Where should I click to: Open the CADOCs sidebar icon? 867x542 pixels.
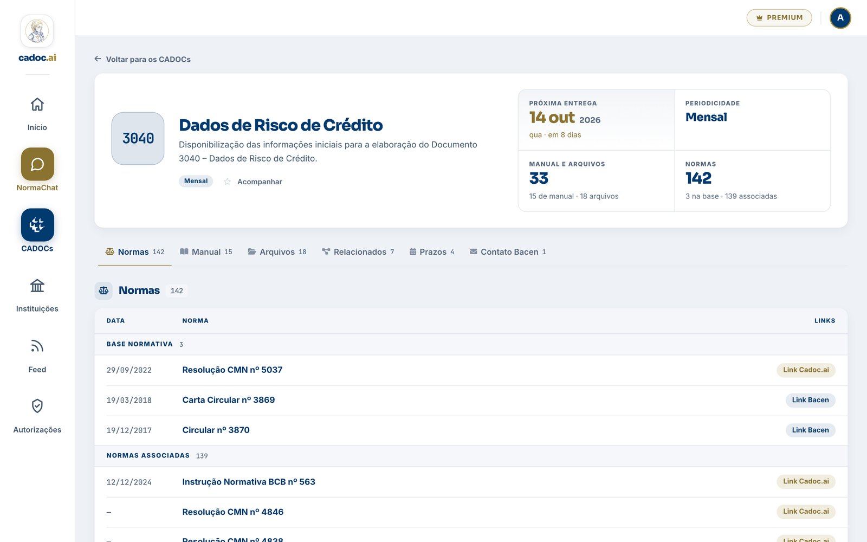click(37, 225)
